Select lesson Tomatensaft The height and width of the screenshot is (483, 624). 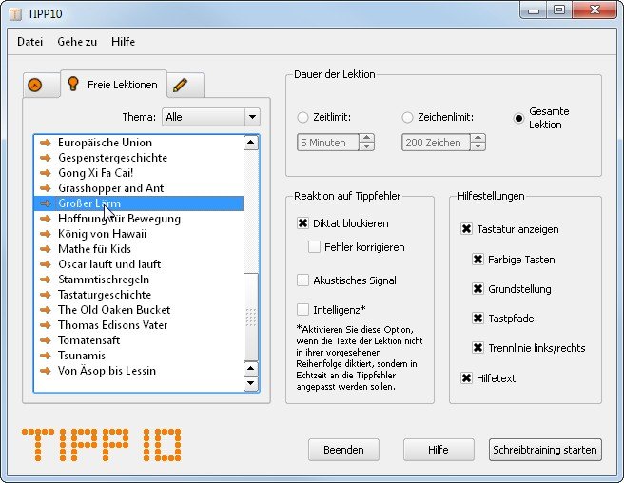coord(139,340)
